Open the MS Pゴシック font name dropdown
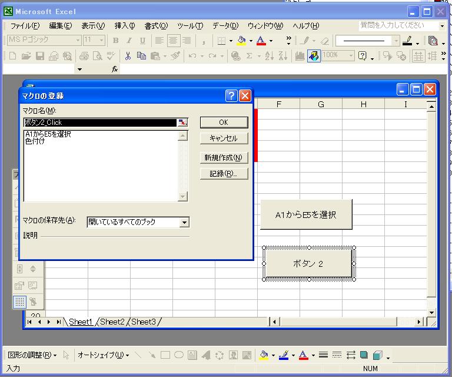452x377 pixels. 78,40
